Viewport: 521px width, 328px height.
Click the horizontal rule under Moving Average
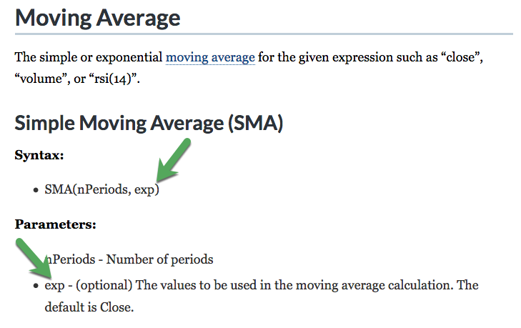[x=264, y=34]
